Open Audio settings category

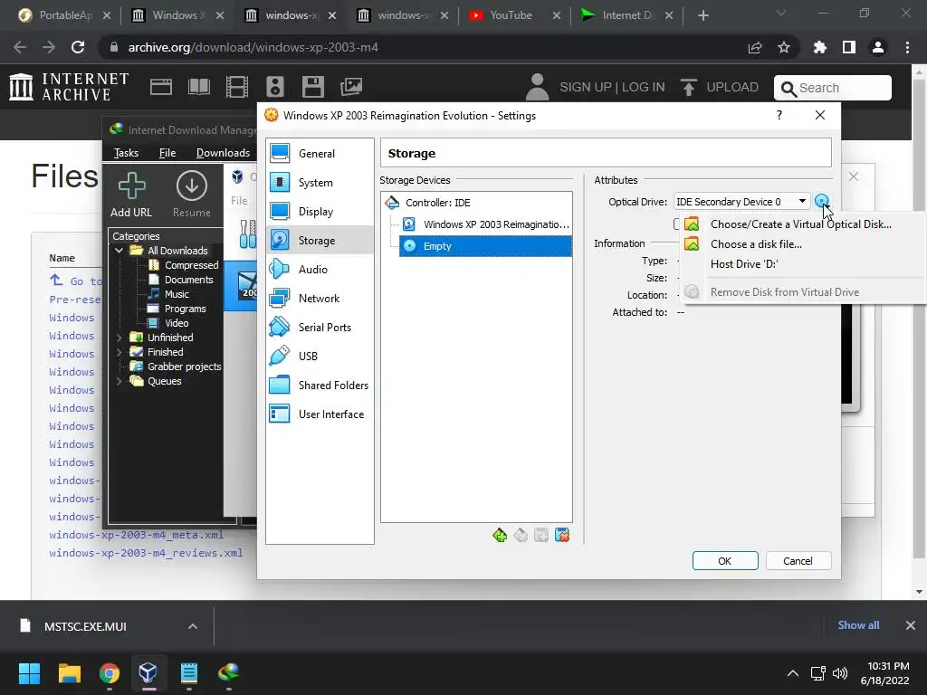(320, 270)
